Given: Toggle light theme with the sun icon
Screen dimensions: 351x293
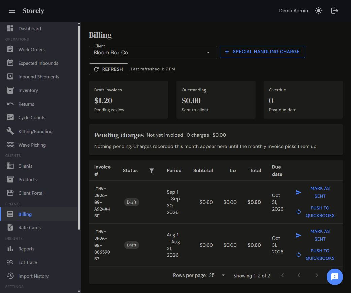Looking at the screenshot, I should tap(319, 11).
